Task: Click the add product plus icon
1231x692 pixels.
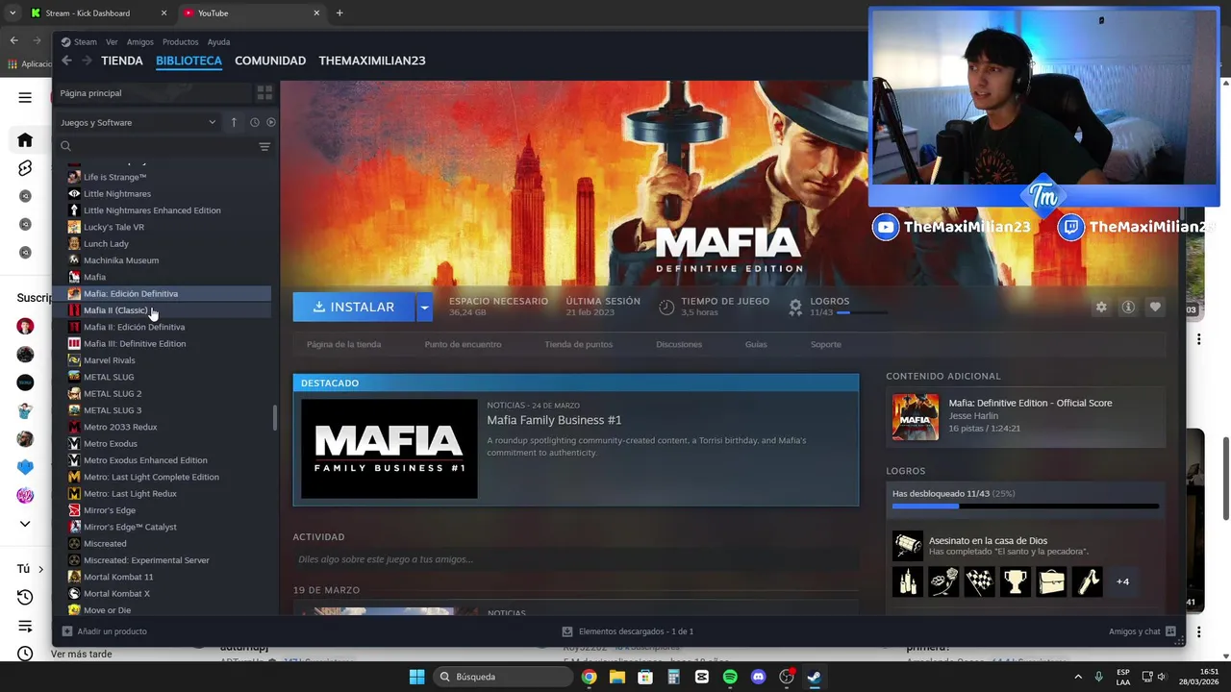Action: (x=67, y=631)
